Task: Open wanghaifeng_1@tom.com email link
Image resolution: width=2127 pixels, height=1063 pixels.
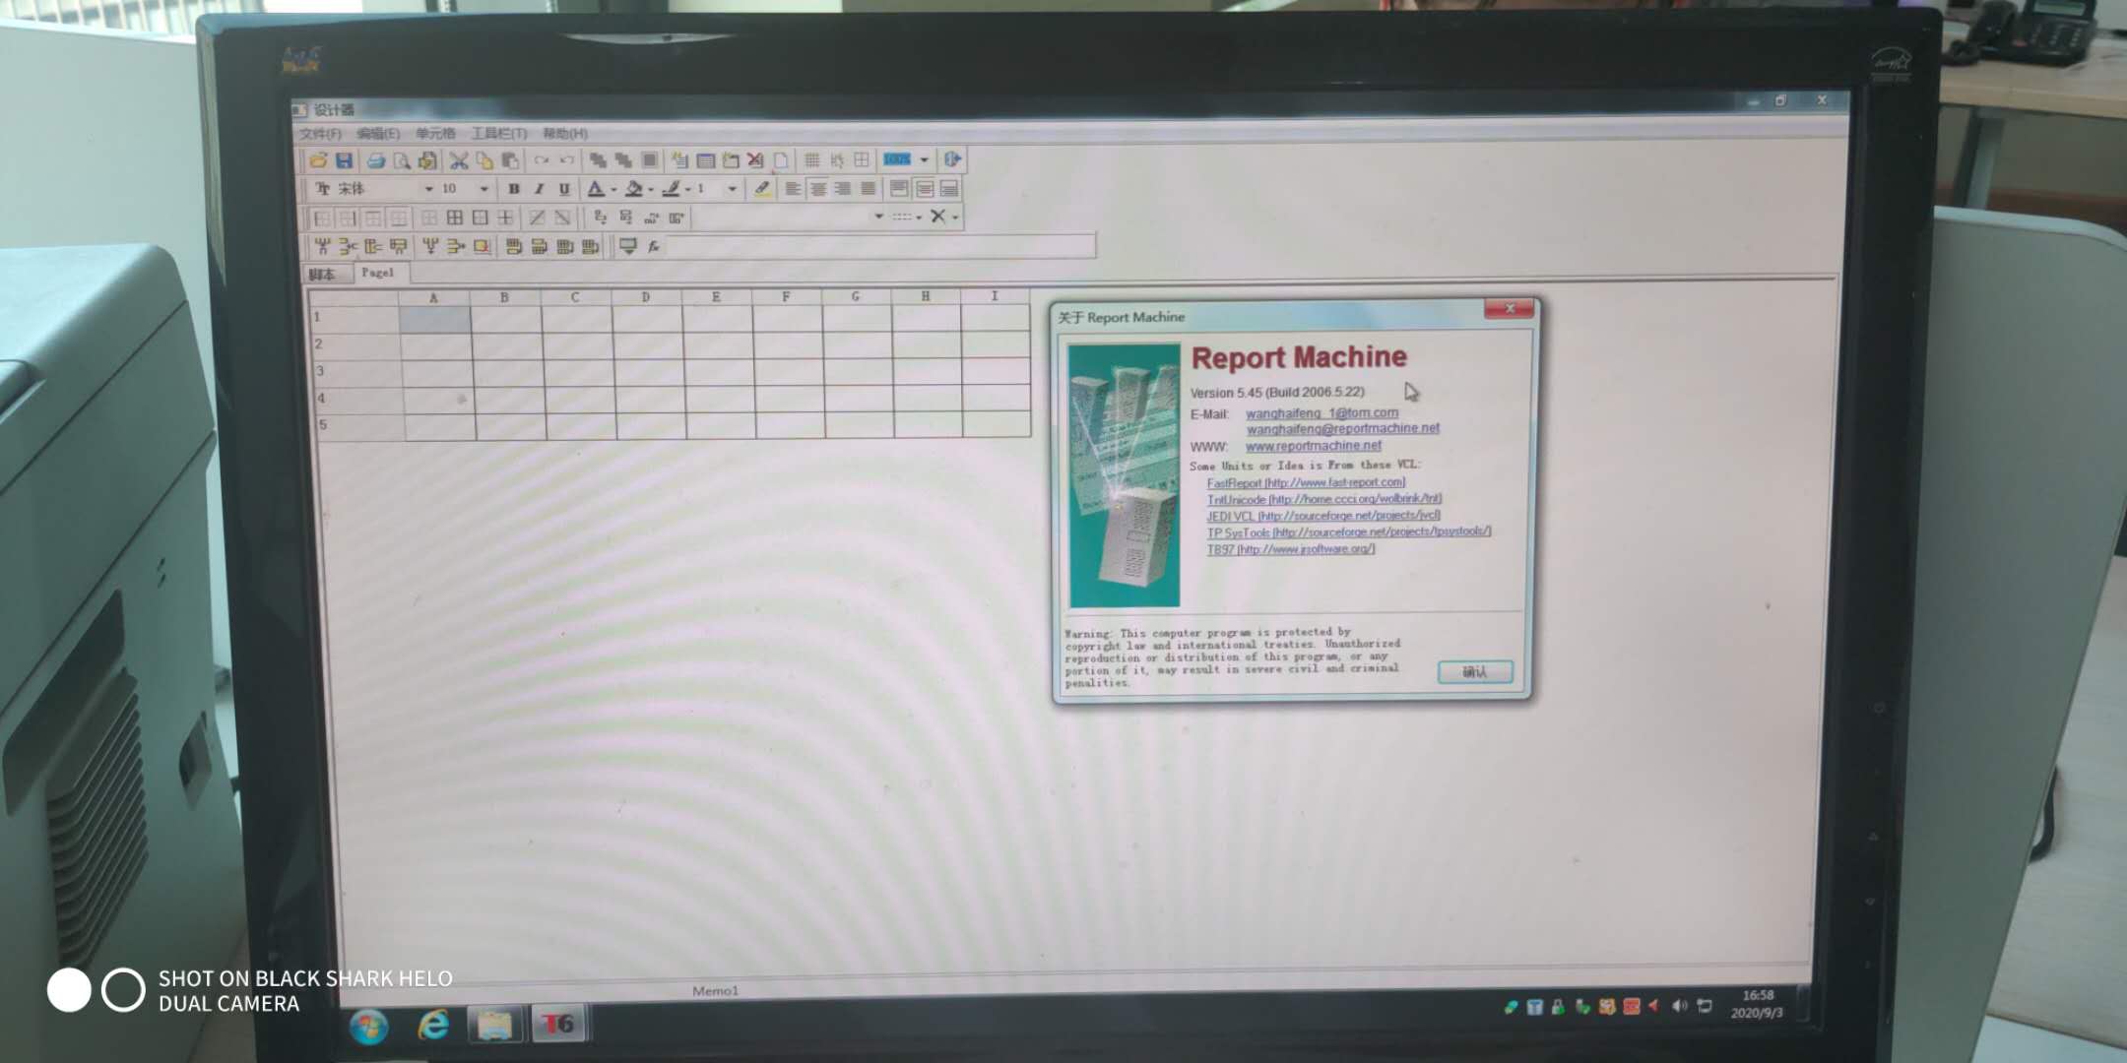Action: pos(1321,413)
